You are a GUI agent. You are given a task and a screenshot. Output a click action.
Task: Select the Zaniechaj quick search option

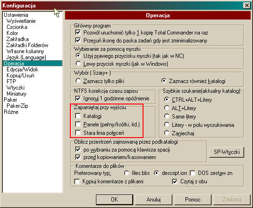(166, 133)
